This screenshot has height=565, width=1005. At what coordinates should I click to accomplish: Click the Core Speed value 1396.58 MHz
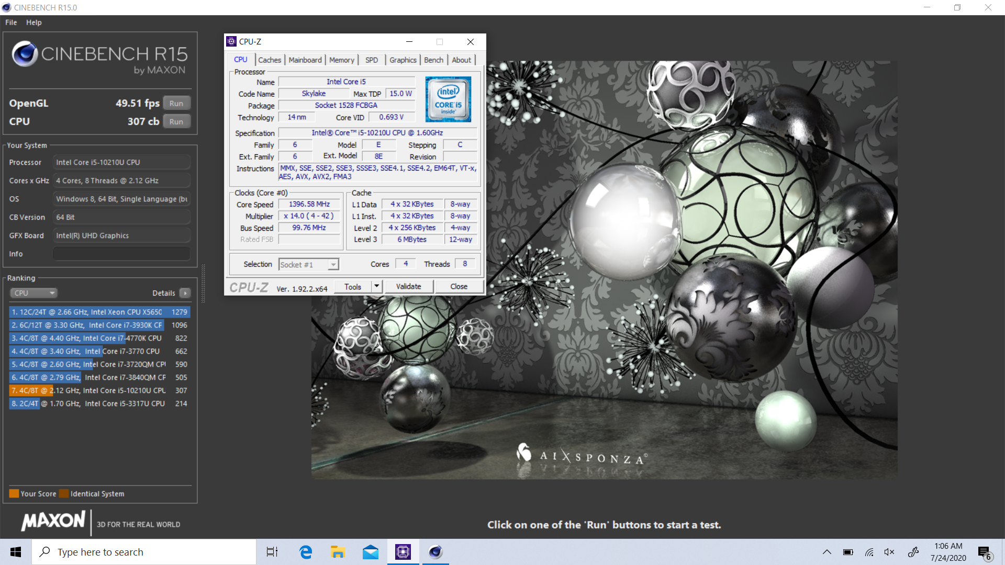tap(309, 204)
